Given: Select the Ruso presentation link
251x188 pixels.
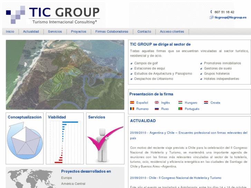Looking at the screenshot, I should (x=165, y=109).
